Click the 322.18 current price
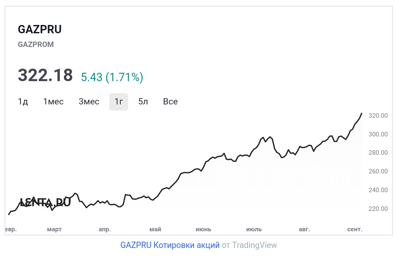The width and height of the screenshot is (397, 260). point(45,75)
